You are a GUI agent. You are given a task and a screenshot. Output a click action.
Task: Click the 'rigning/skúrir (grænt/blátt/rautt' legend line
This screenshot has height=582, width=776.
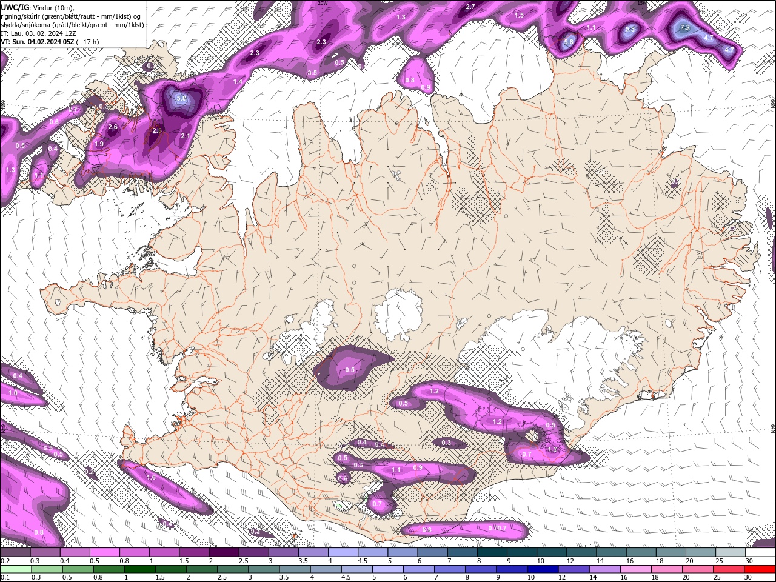click(x=72, y=16)
